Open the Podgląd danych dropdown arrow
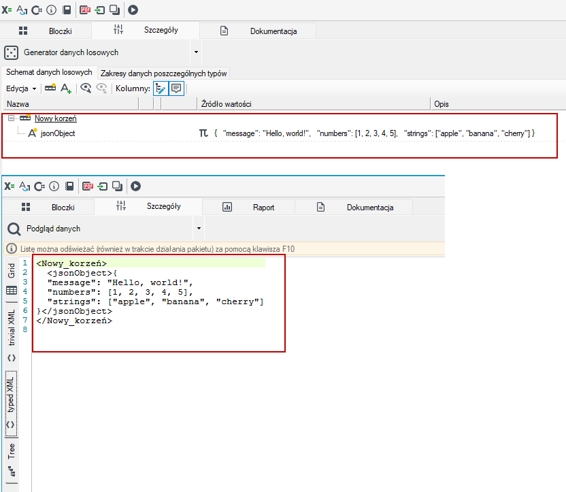The width and height of the screenshot is (566, 492). click(x=199, y=229)
